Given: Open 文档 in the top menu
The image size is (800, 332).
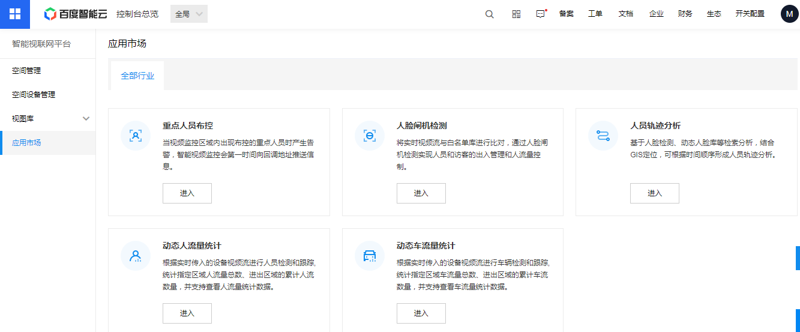Looking at the screenshot, I should (626, 14).
